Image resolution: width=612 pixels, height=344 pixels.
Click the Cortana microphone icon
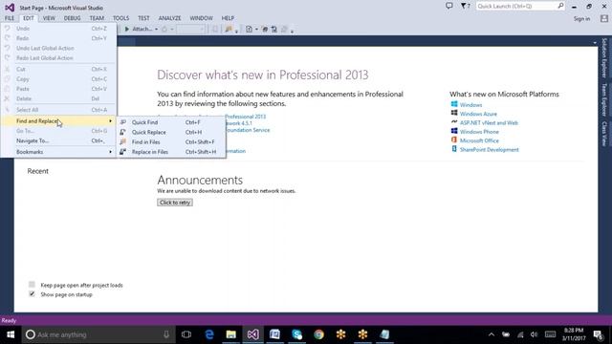click(166, 334)
